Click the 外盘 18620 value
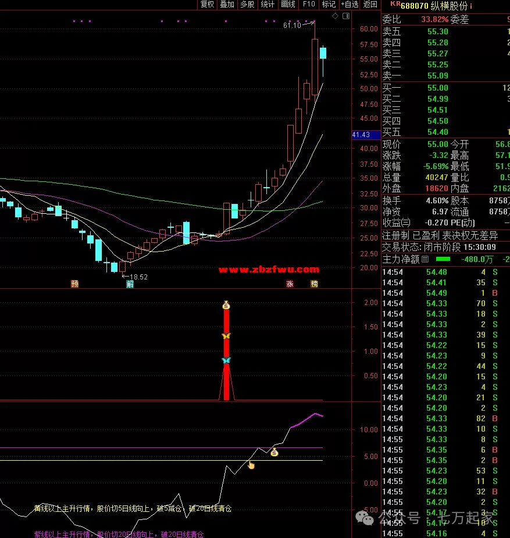510x538 pixels. pyautogui.click(x=437, y=188)
